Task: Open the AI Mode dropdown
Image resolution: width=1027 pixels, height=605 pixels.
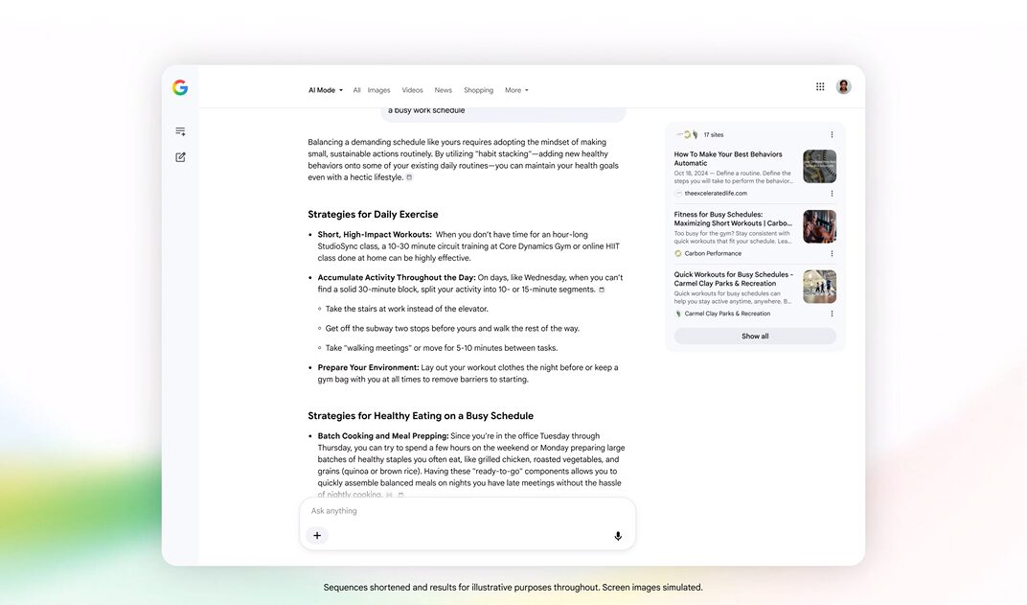Action: click(326, 90)
